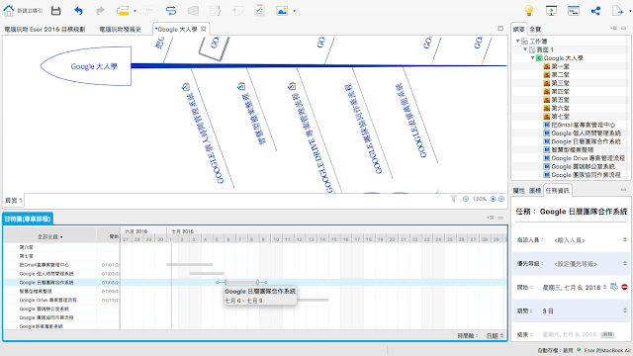Open the 日期 time axis dropdown
The width and height of the screenshot is (633, 356).
[495, 336]
